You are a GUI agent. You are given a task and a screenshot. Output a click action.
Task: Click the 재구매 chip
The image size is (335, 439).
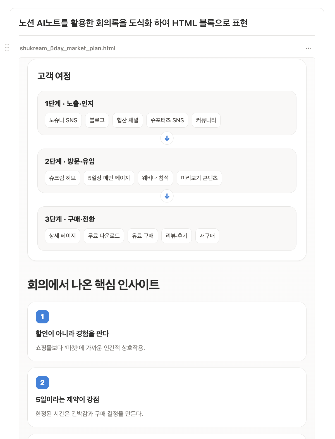[207, 236]
